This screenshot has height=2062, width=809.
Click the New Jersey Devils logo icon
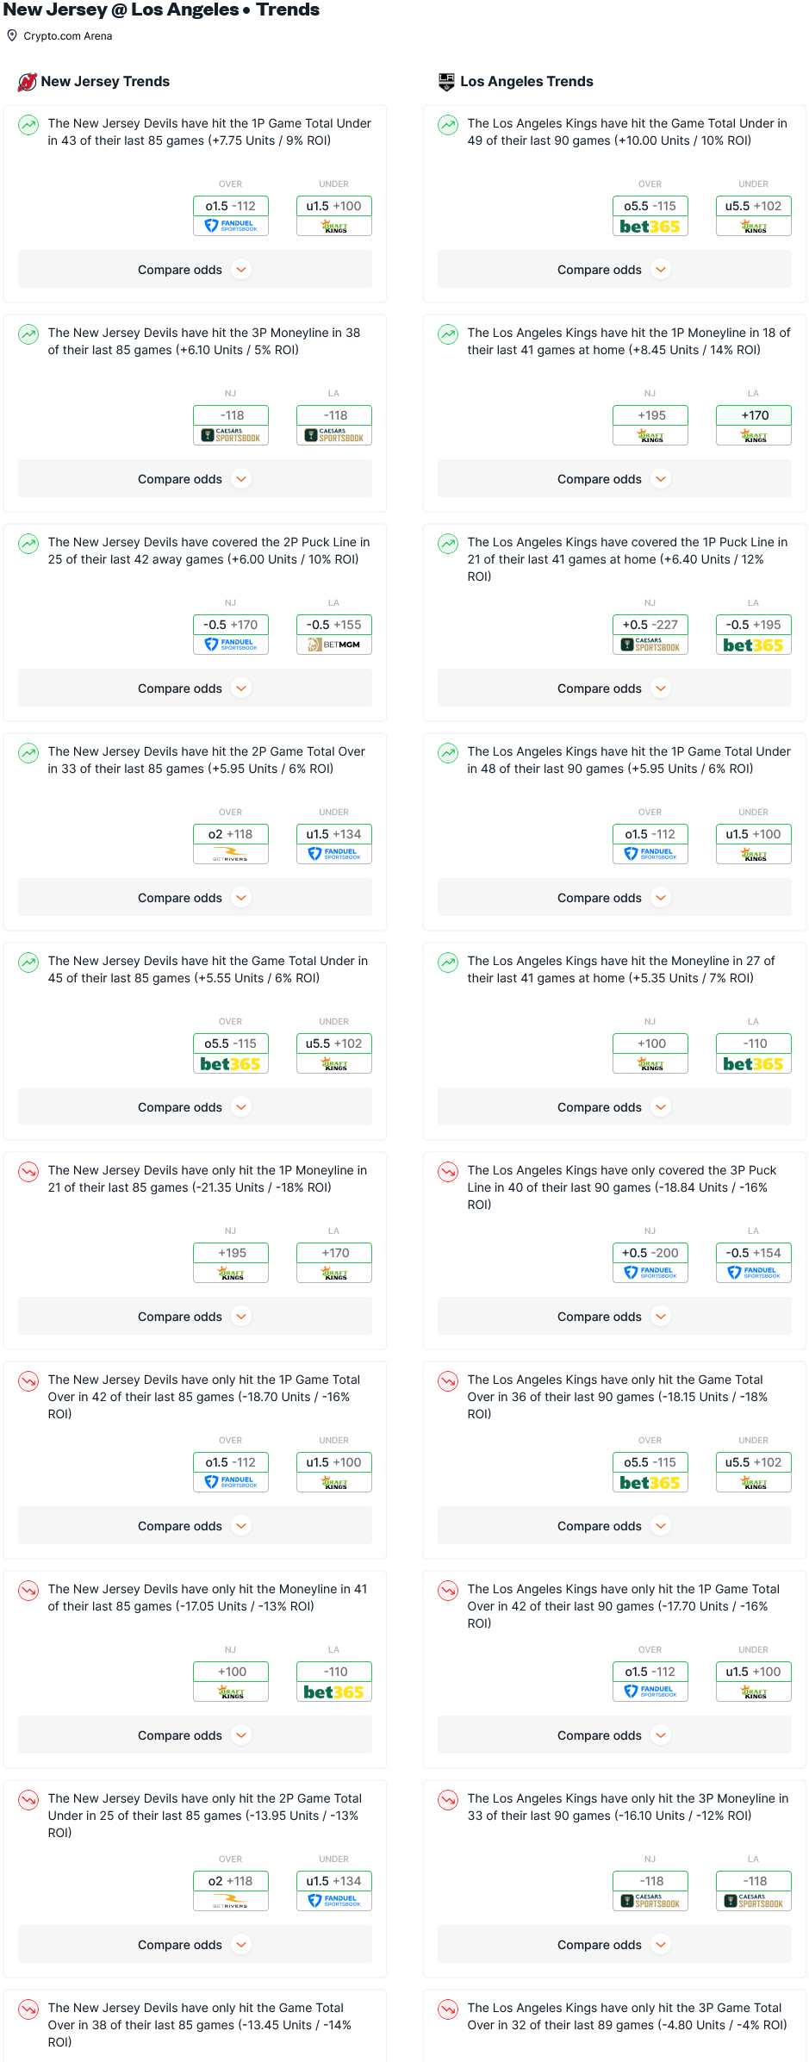click(28, 82)
